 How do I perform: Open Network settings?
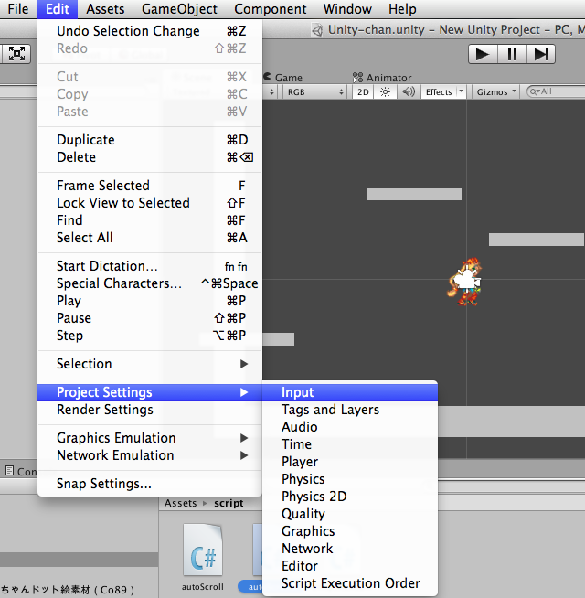coord(350,549)
